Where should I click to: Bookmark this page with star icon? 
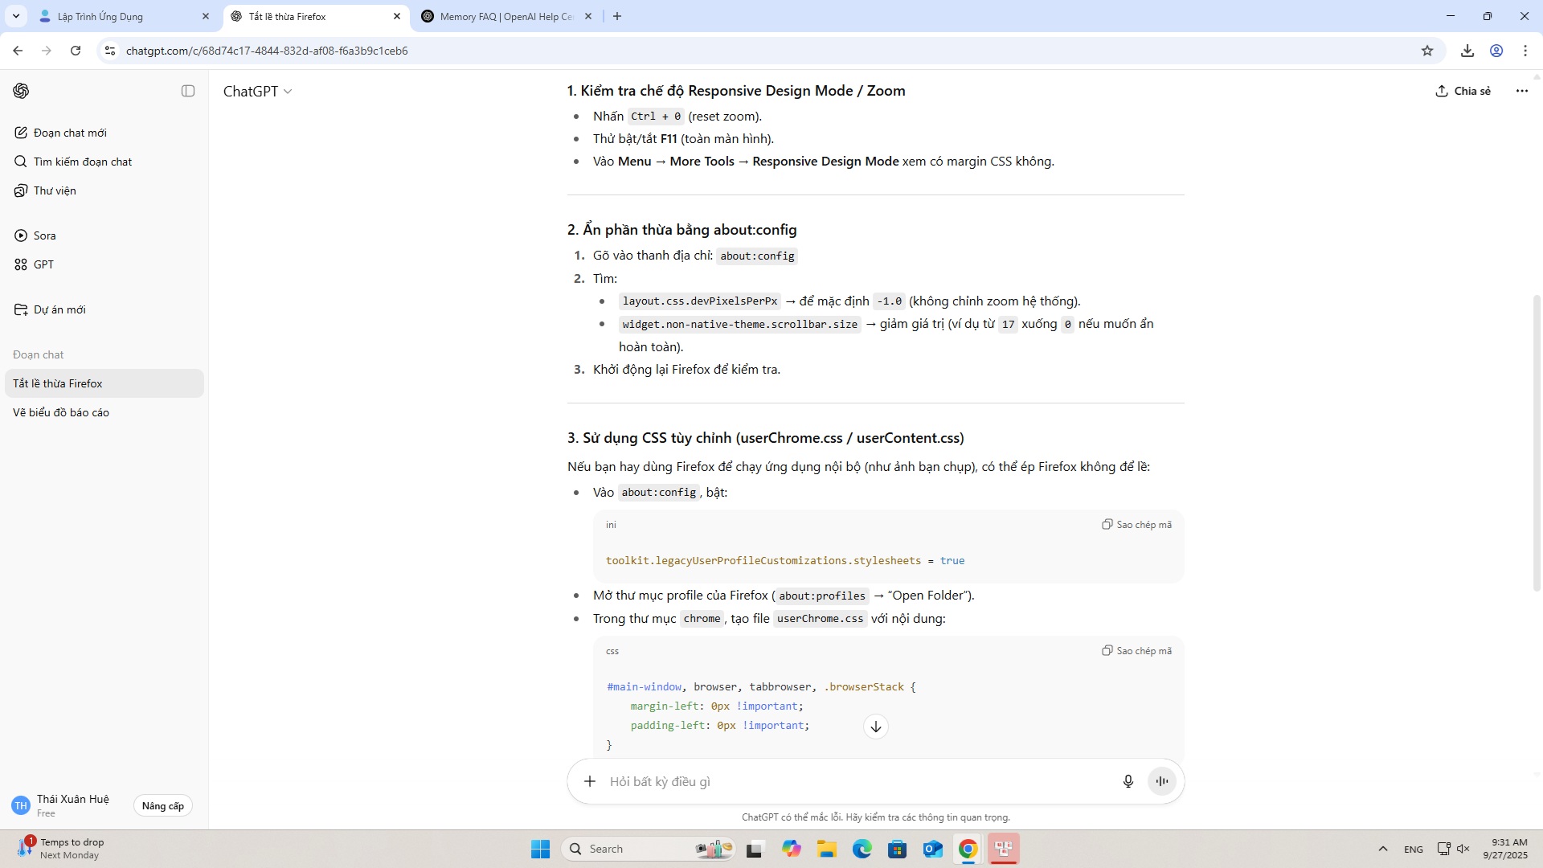click(x=1426, y=51)
